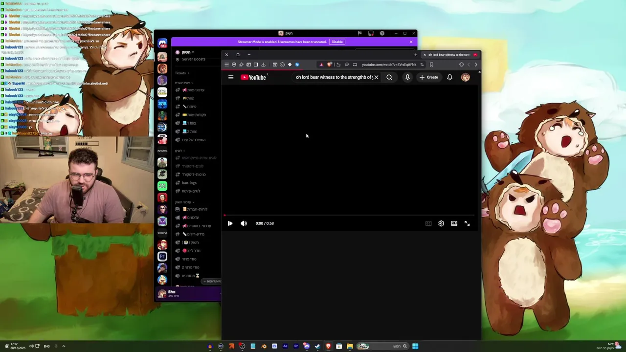
Task: Open Steam from taskbar
Action: [317, 346]
